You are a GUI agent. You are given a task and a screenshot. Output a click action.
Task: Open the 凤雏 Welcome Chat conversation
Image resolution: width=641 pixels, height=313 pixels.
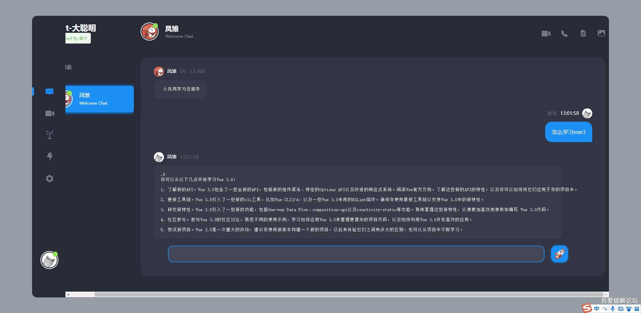click(99, 99)
